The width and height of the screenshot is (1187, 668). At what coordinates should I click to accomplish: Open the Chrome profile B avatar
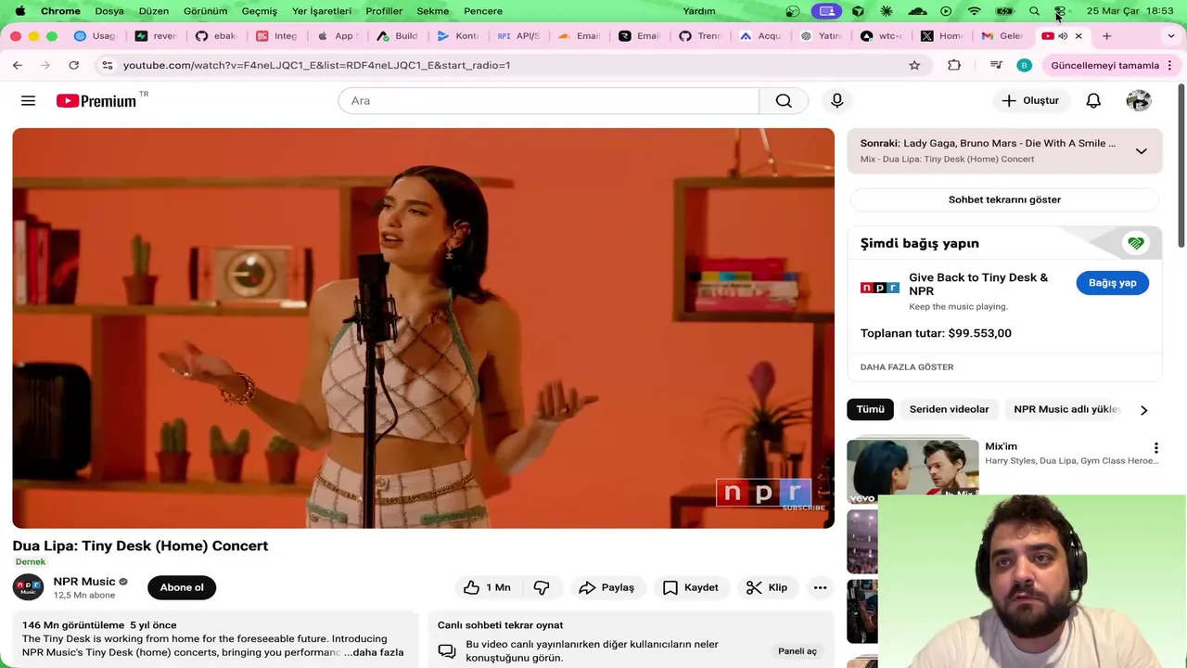[1024, 65]
